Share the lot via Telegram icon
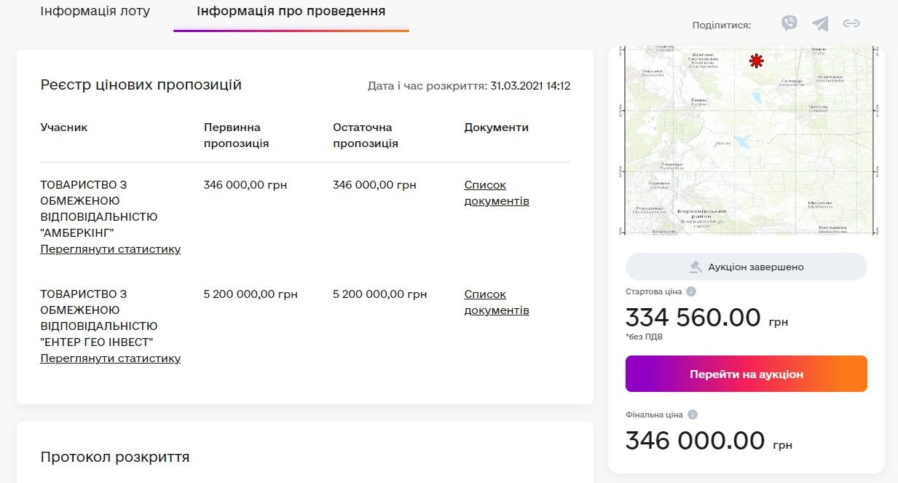Screen dimensions: 898x483 [x=820, y=23]
